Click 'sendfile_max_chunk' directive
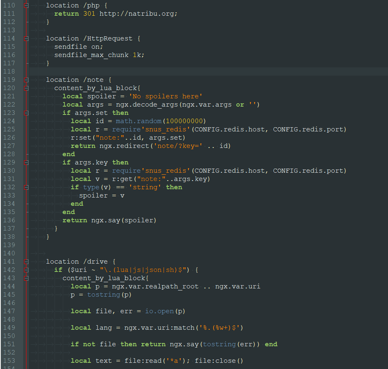This screenshot has width=388, height=369. [x=91, y=55]
